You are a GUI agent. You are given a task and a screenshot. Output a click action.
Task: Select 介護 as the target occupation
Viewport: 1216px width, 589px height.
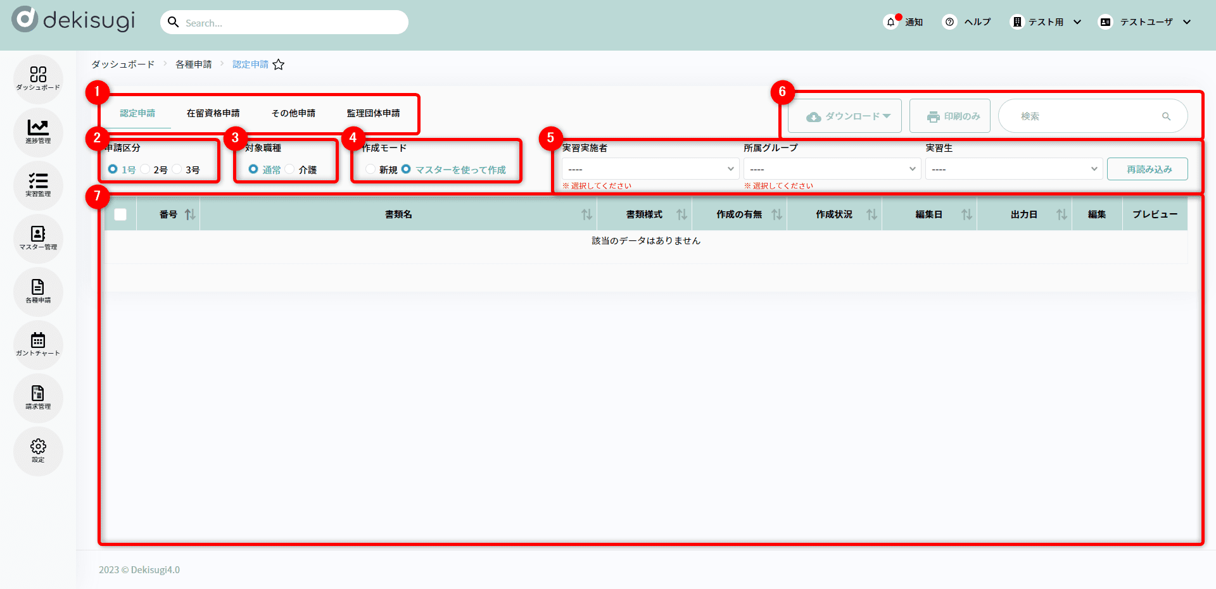point(290,170)
